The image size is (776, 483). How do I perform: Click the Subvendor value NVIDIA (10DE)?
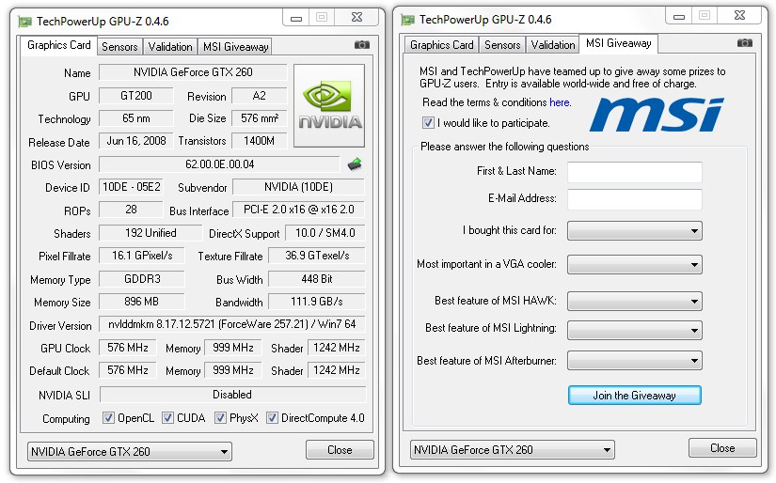[298, 186]
